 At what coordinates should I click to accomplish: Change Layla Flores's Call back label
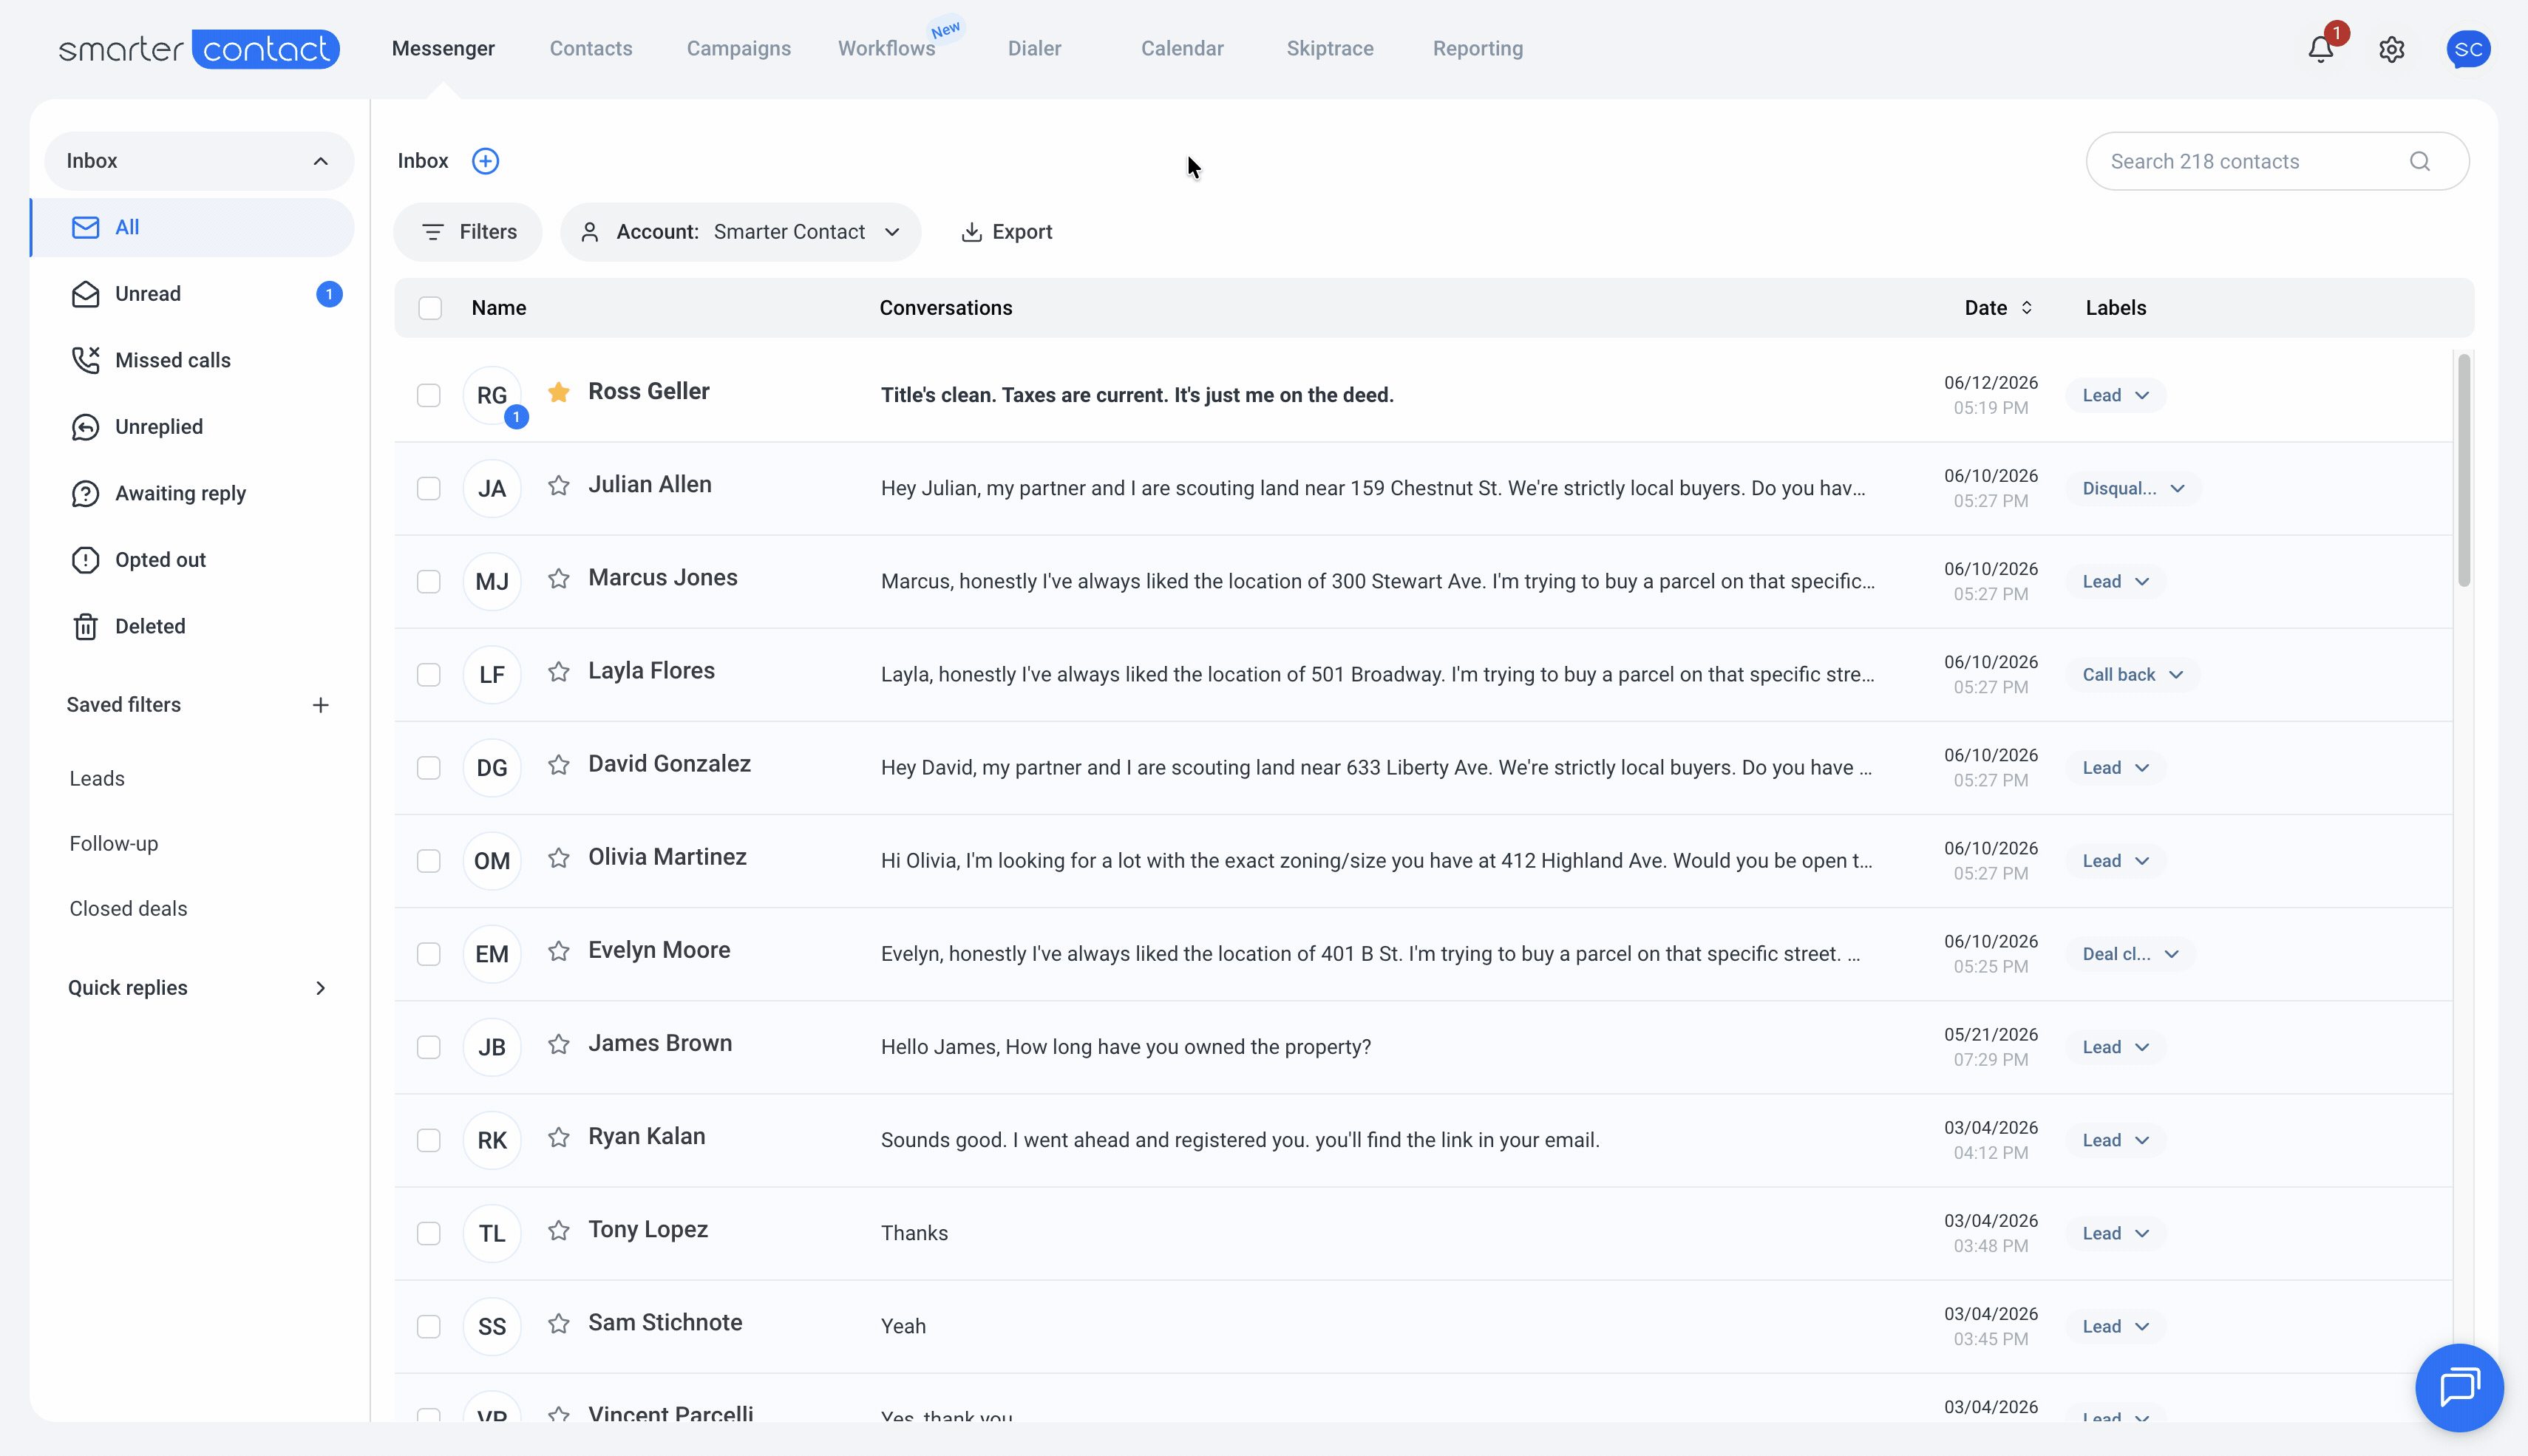click(2132, 675)
